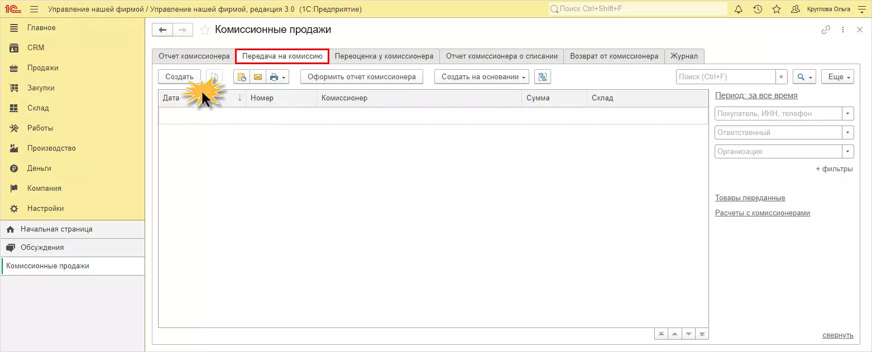Click the Покупатель, ИНН, телефон field
This screenshot has height=352, width=872.
779,114
